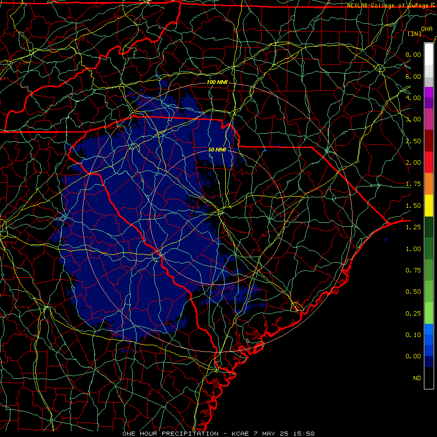The image size is (437, 437).
Task: Select the magenta swatch in the precipitation scale
Action: (429, 92)
